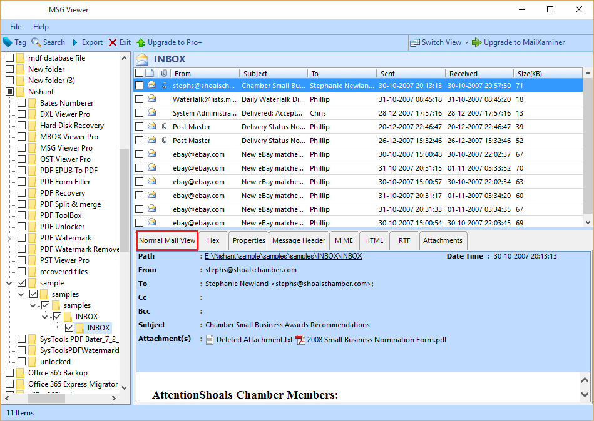Check the select-all checkbox in mail list header
The height and width of the screenshot is (421, 594).
(140, 73)
